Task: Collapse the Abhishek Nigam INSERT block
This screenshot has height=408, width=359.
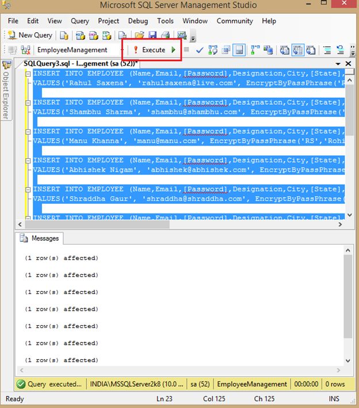Action: [x=28, y=161]
